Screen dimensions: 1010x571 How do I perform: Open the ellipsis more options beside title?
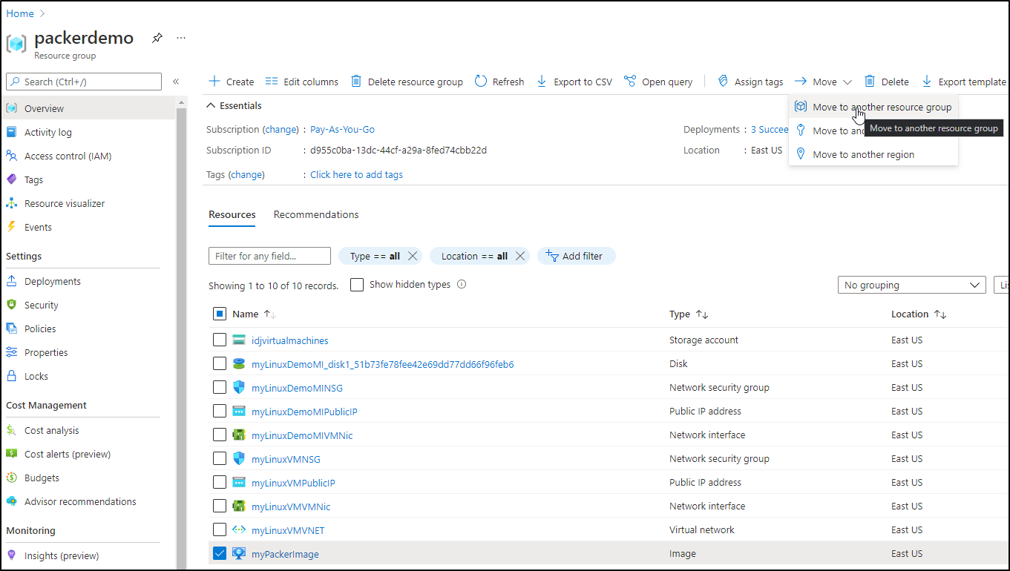pos(181,38)
